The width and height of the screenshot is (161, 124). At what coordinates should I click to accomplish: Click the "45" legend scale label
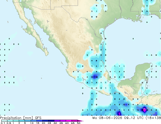73,123
